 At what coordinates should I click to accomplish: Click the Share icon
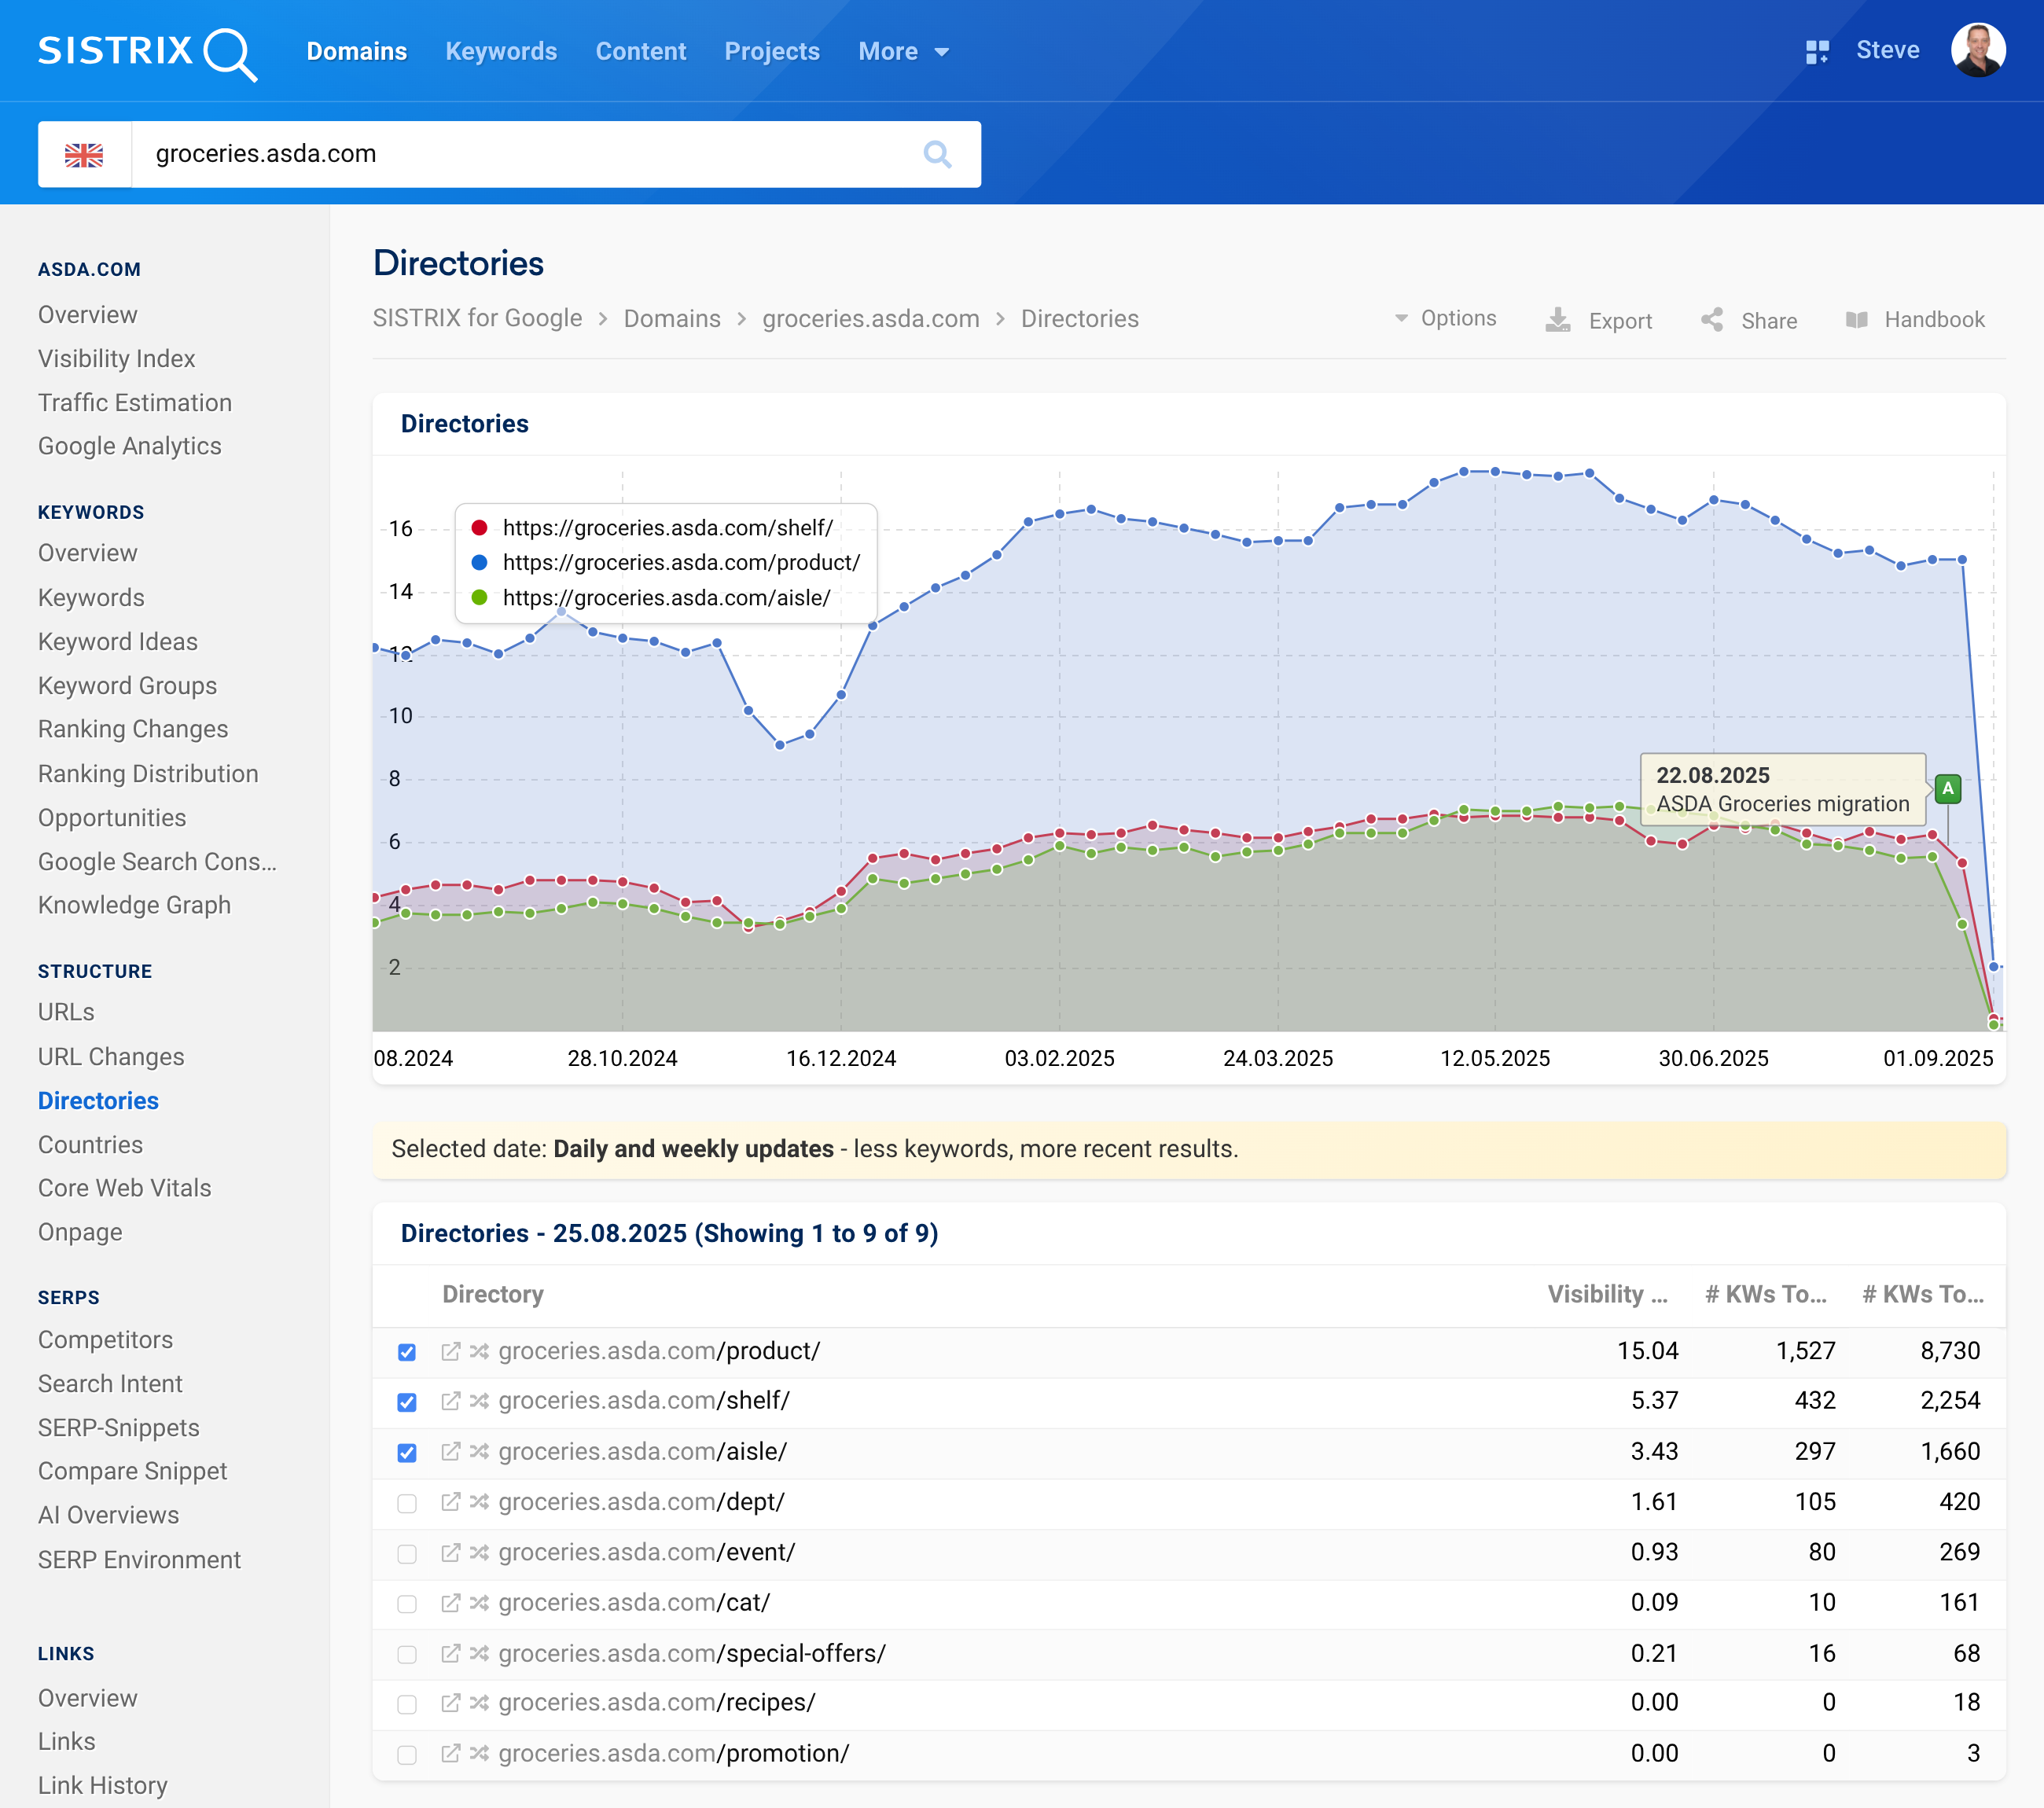[1712, 320]
